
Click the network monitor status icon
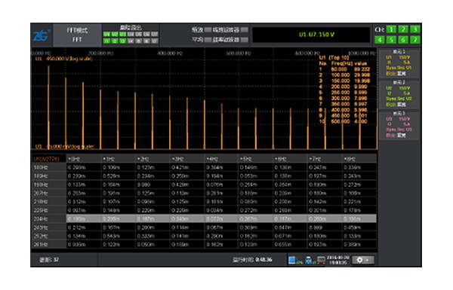tap(321, 261)
